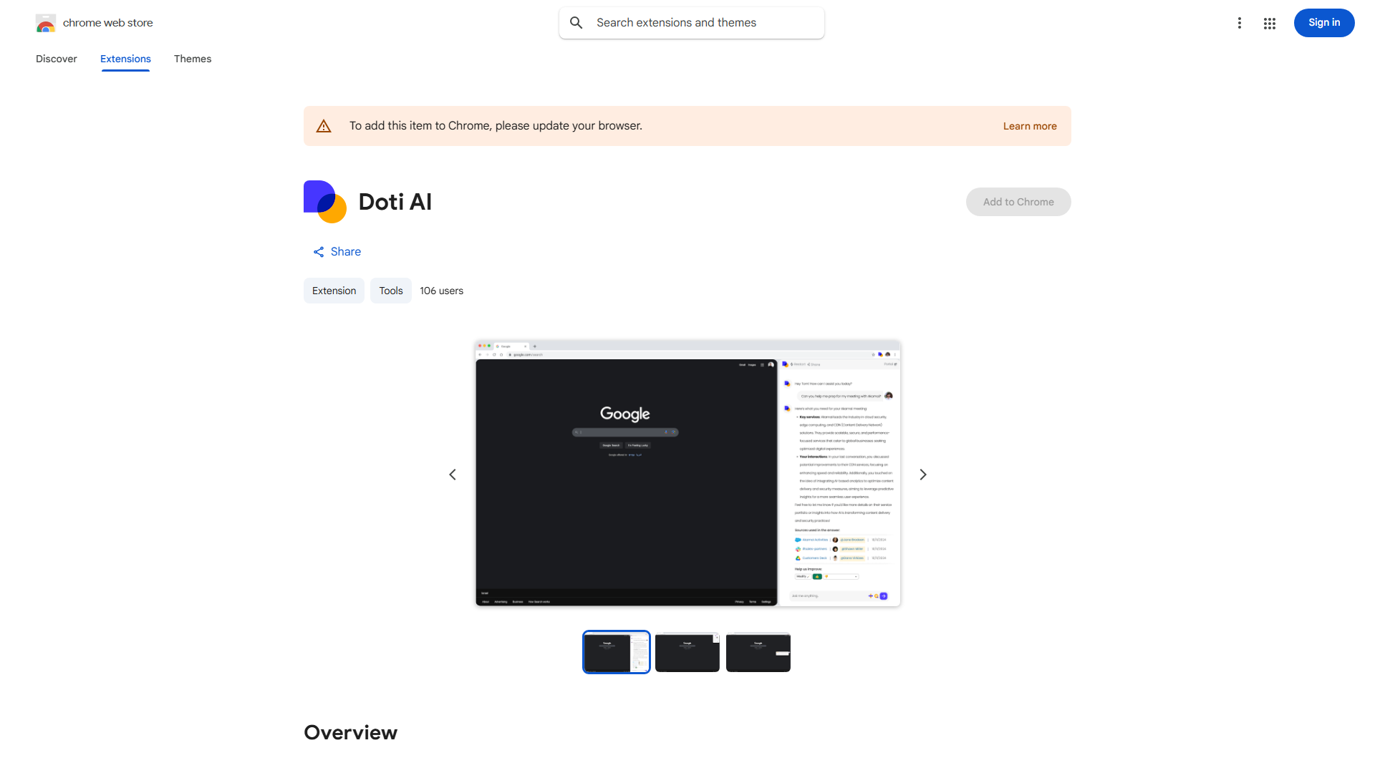Viewport: 1375px width, 773px height.
Task: Click the Share link
Action: (x=337, y=252)
